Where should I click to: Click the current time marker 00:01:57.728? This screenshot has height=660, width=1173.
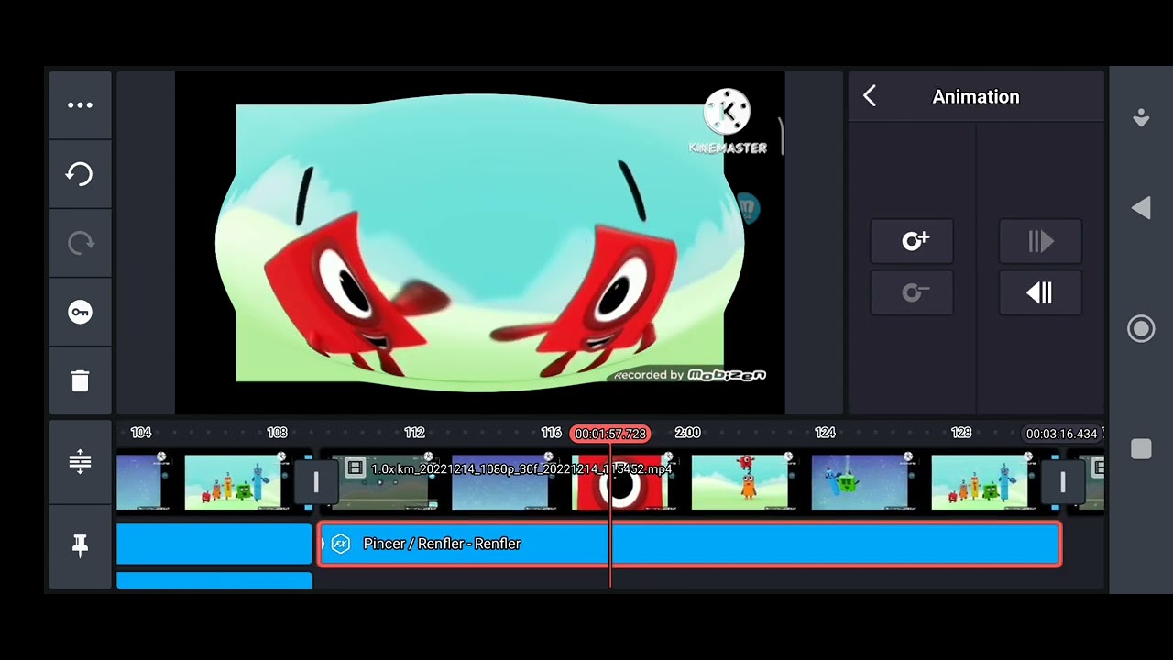click(610, 434)
